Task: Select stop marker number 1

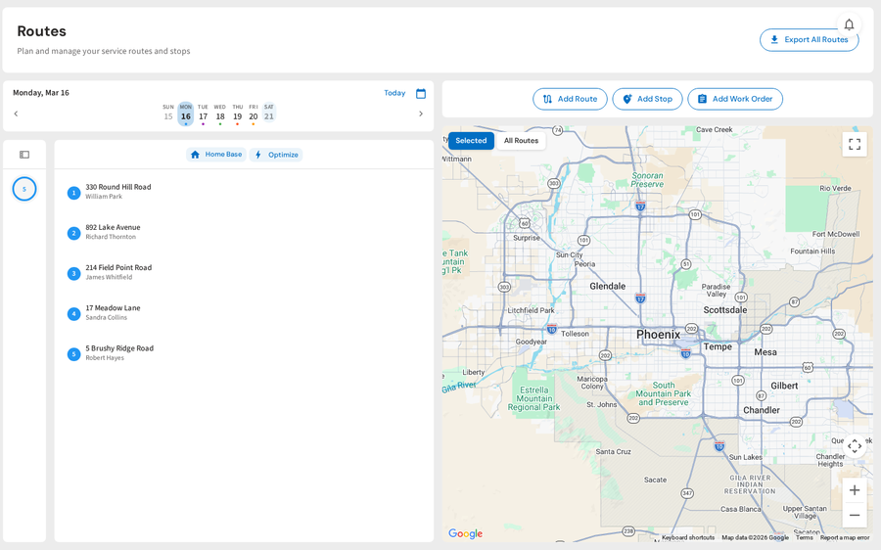Action: pyautogui.click(x=73, y=193)
